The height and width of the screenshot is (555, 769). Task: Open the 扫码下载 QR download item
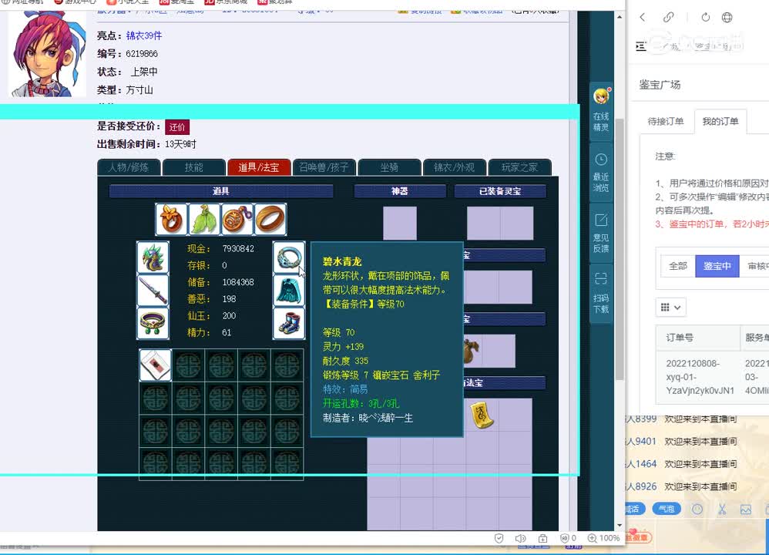(601, 294)
